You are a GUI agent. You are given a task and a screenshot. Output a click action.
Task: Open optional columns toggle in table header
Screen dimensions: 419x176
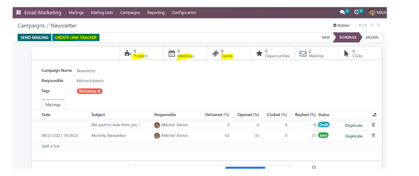[x=375, y=115]
